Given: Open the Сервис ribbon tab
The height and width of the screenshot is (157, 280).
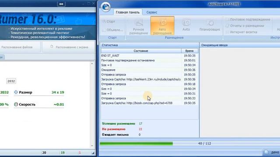Looking at the screenshot, I should click(152, 12).
